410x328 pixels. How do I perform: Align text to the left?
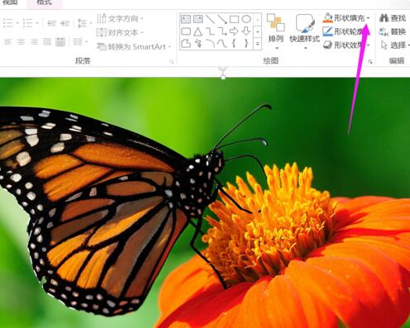tap(7, 42)
